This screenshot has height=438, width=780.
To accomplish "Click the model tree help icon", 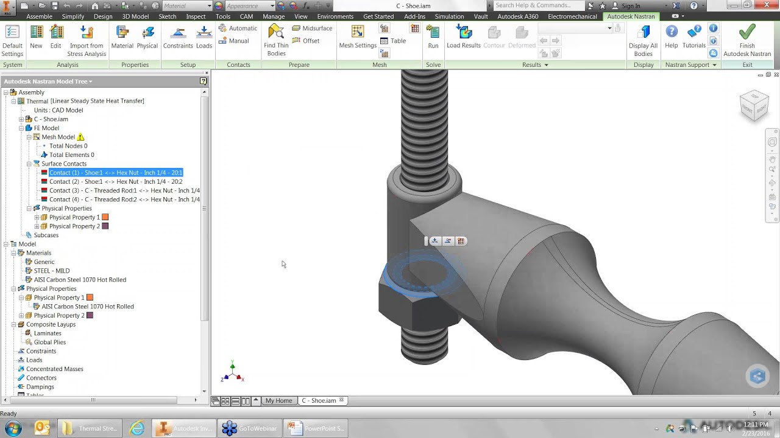I will [203, 81].
